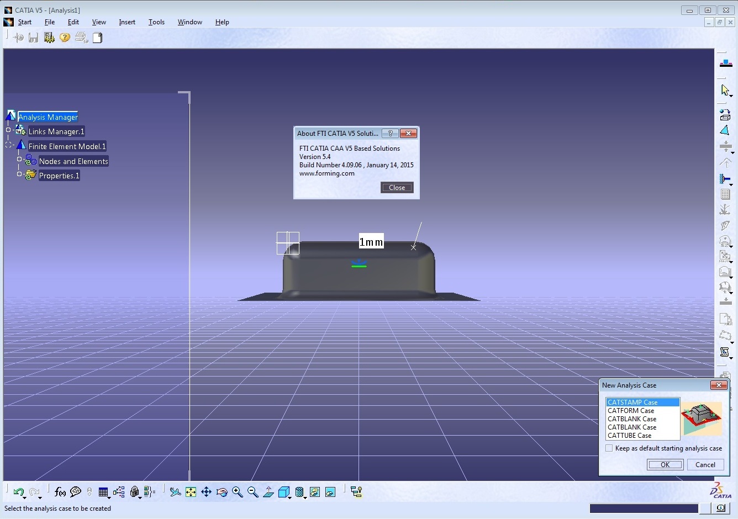Screen dimensions: 738x519
Task: Select Analysis Manager tree root
Action: pos(48,117)
